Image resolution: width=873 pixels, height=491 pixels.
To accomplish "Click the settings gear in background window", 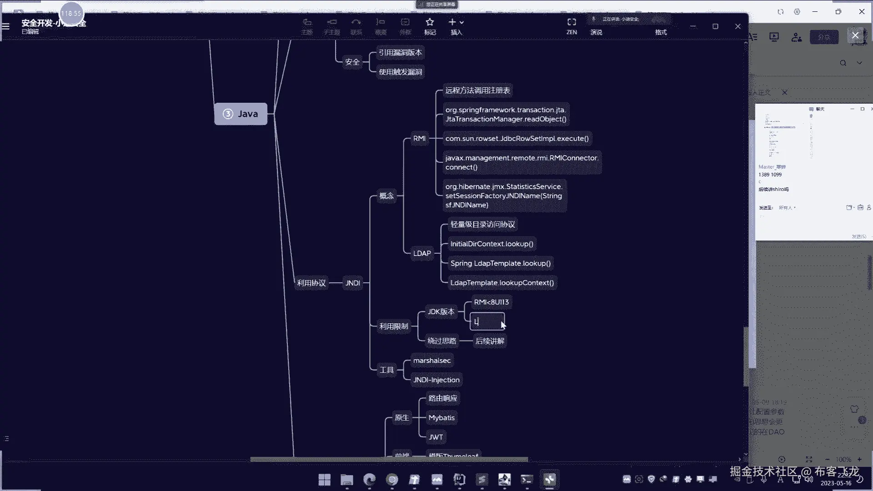I will pos(797,12).
